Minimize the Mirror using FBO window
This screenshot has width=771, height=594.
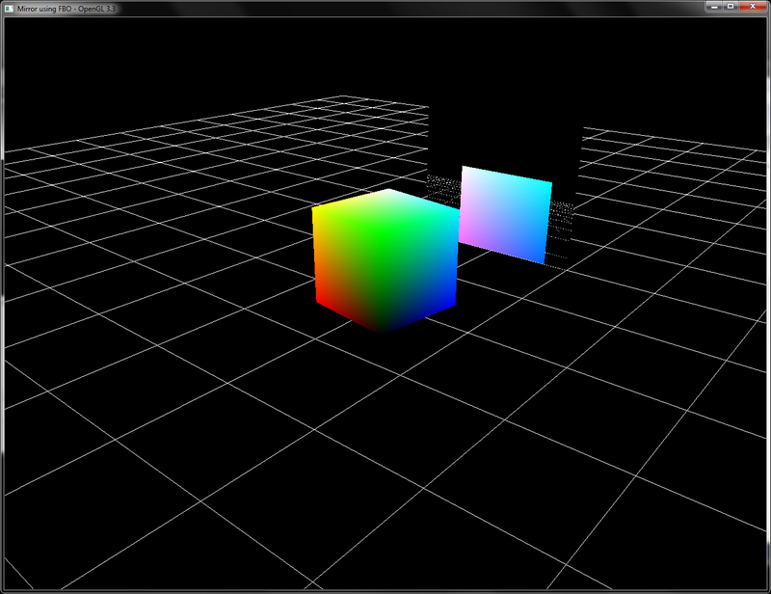(x=714, y=7)
